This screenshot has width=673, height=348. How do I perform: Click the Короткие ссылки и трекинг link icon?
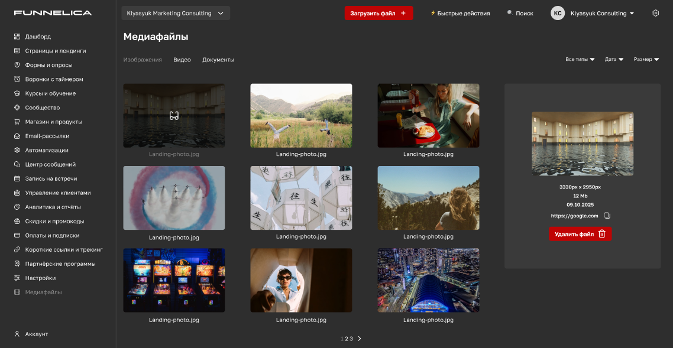coord(17,249)
